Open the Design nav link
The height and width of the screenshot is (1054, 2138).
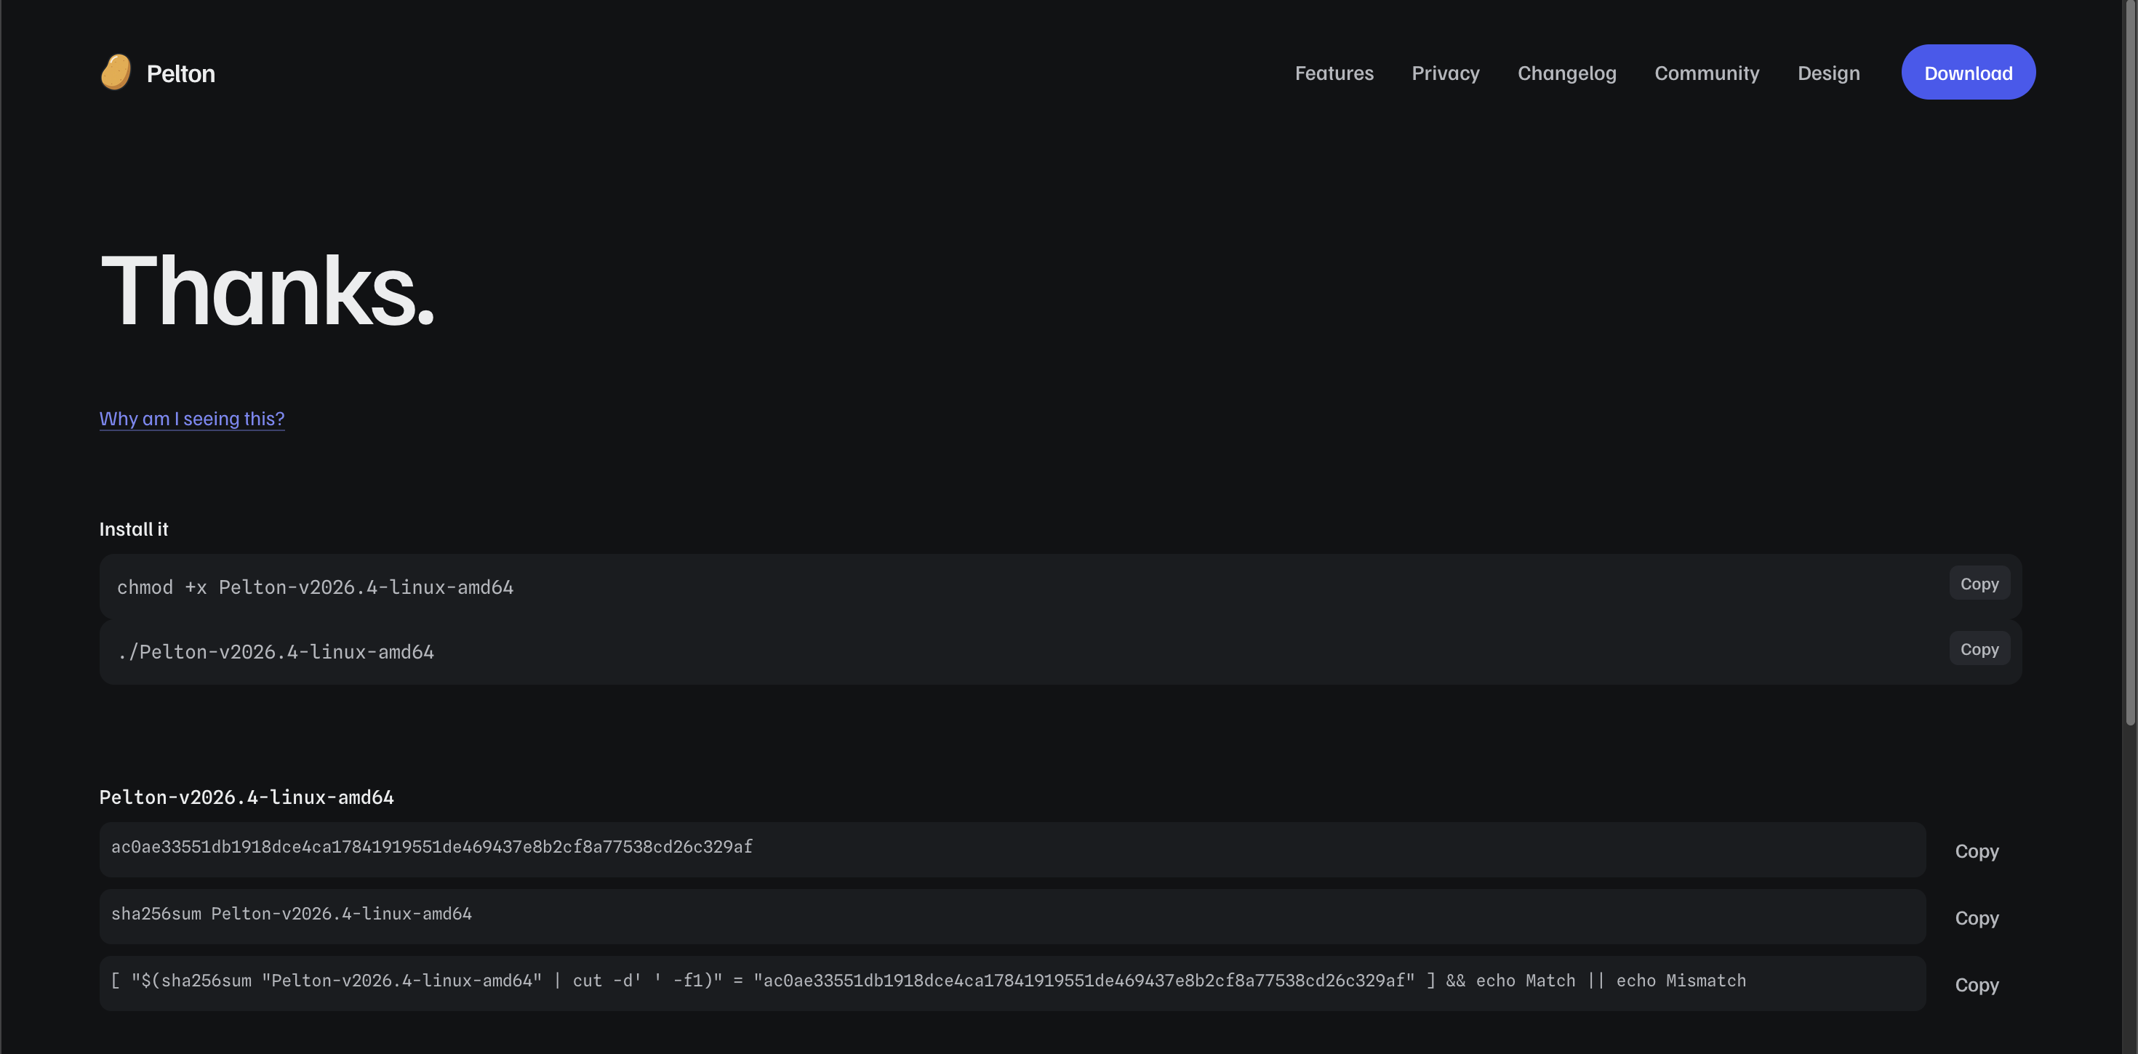pyautogui.click(x=1827, y=73)
